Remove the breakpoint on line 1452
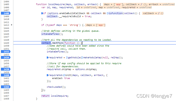 6,52
